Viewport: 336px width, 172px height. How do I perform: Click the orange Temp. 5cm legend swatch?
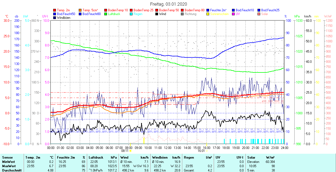point(80,10)
